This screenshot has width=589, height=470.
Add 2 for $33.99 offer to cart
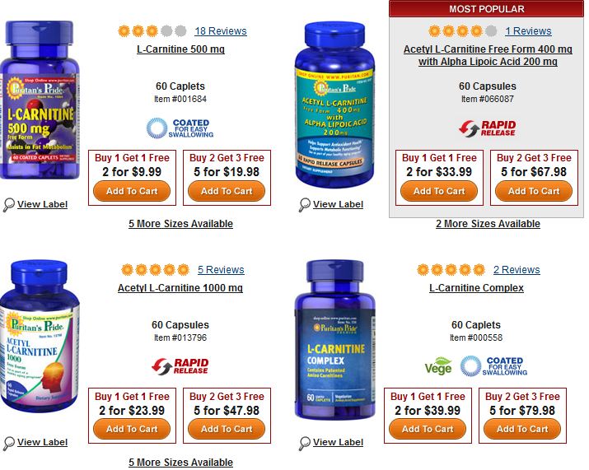click(x=439, y=191)
